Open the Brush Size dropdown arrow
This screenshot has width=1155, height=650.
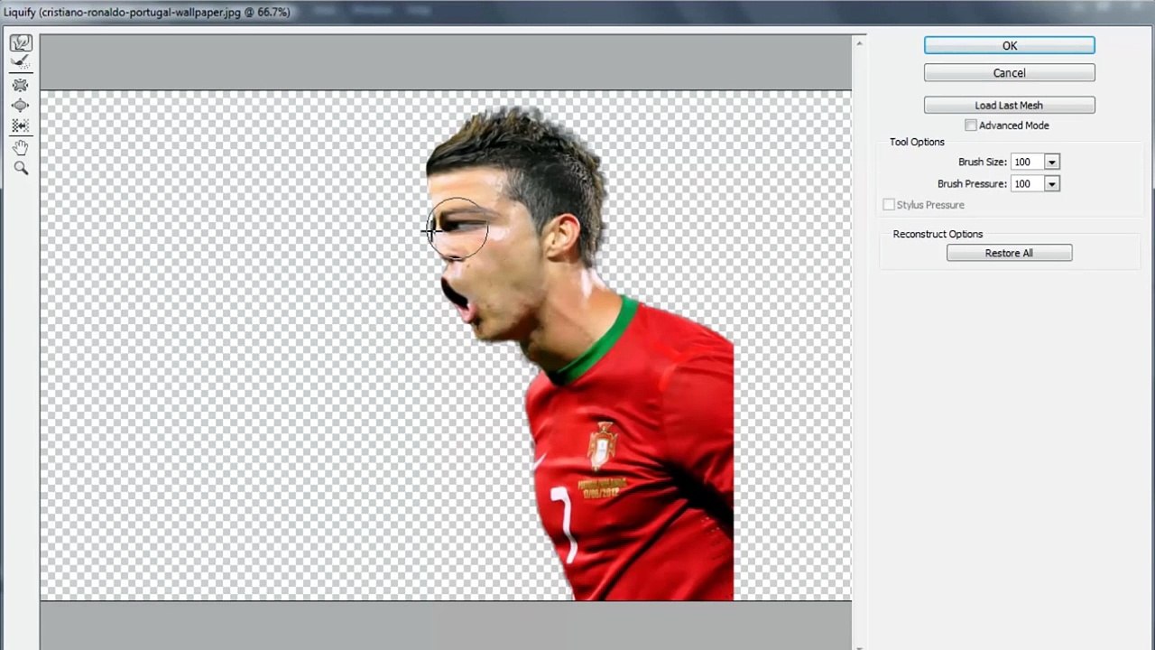pyautogui.click(x=1051, y=162)
